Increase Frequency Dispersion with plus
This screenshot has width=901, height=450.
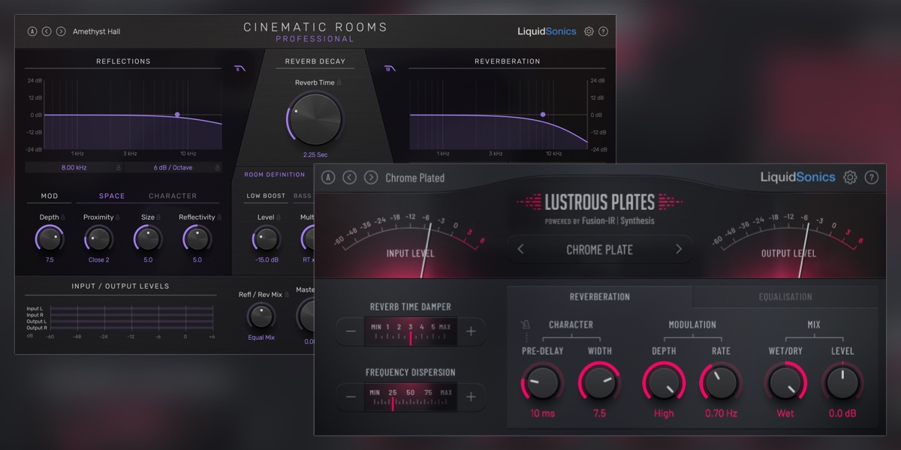coord(471,397)
